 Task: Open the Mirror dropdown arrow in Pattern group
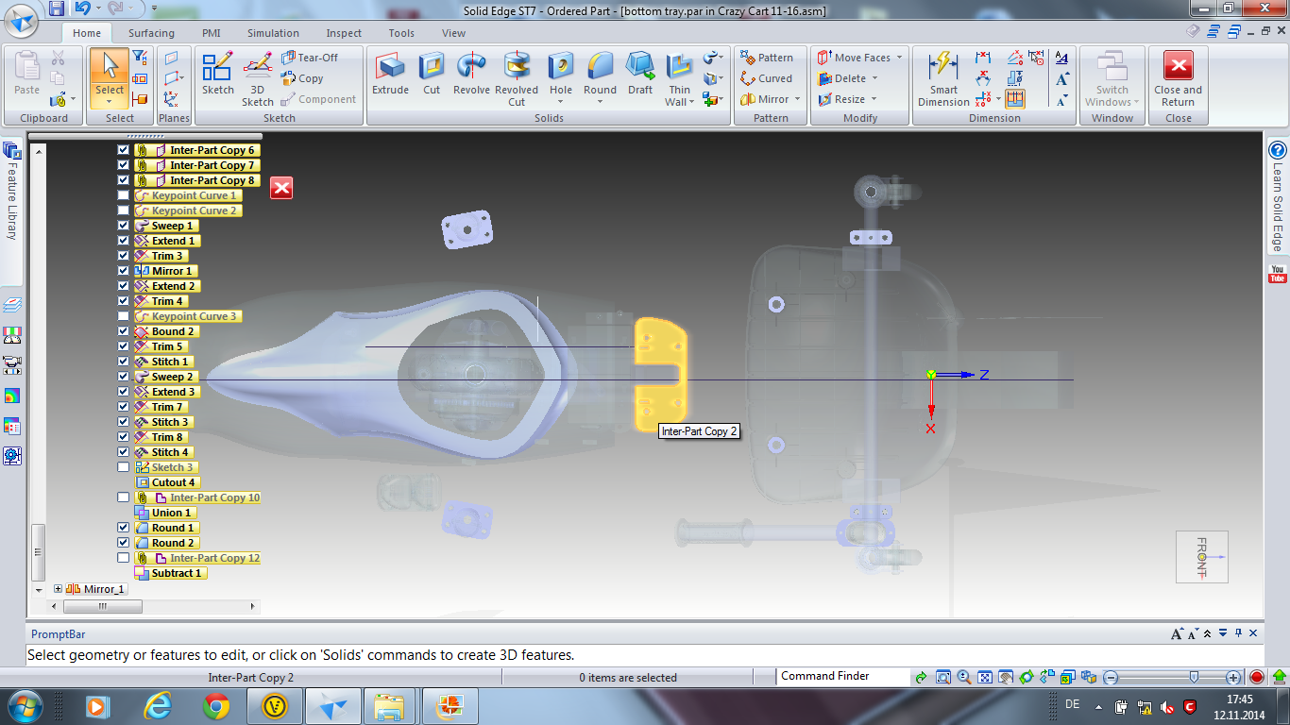coord(797,99)
